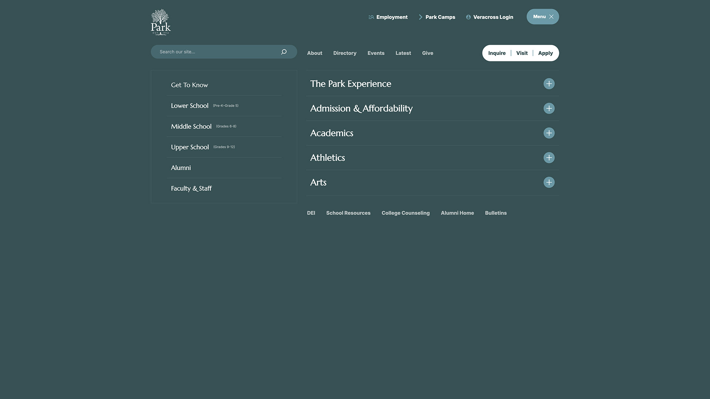Click the Veracross Login user icon
Screen dimensions: 710x399
[x=468, y=17]
